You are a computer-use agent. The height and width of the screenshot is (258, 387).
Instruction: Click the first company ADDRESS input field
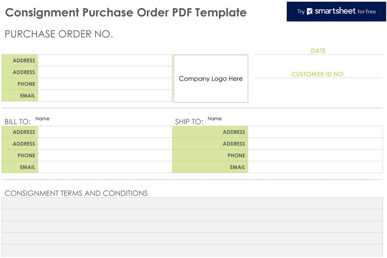click(105, 60)
